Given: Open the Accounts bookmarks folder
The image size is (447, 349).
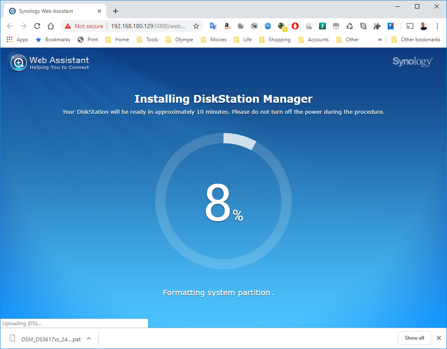Looking at the screenshot, I should click(313, 40).
